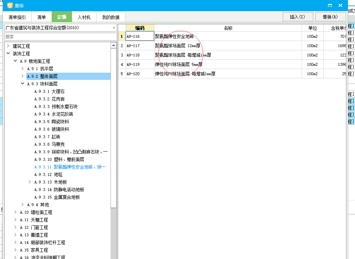355x259 pixels.
Task: Expand the A.15 家具工程 node
Action: coord(15,250)
